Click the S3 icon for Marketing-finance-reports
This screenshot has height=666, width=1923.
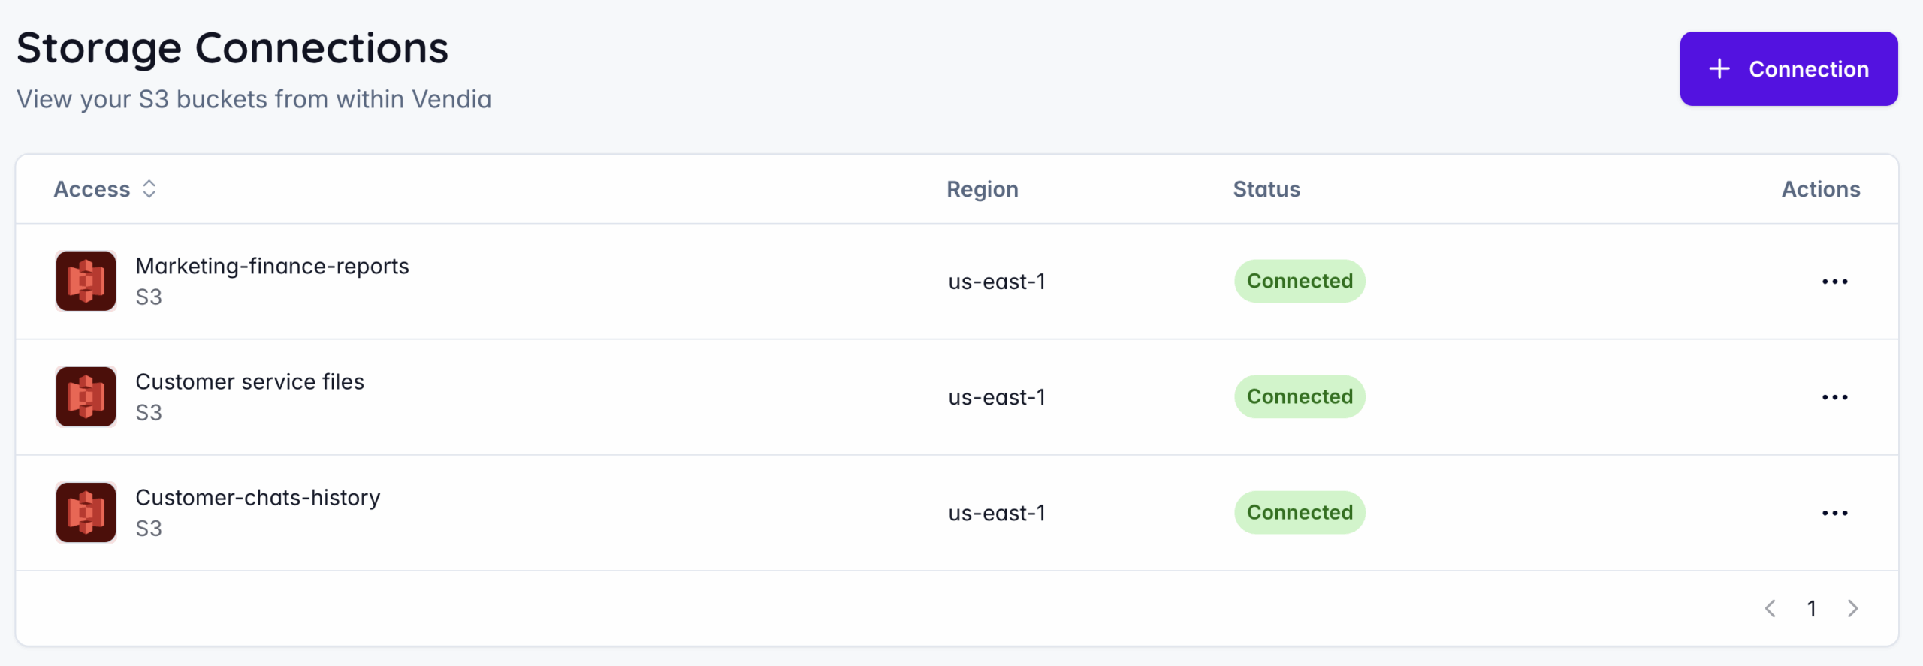(86, 281)
